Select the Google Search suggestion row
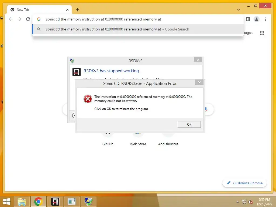Screen dimensions: 276x207 coord(138,29)
